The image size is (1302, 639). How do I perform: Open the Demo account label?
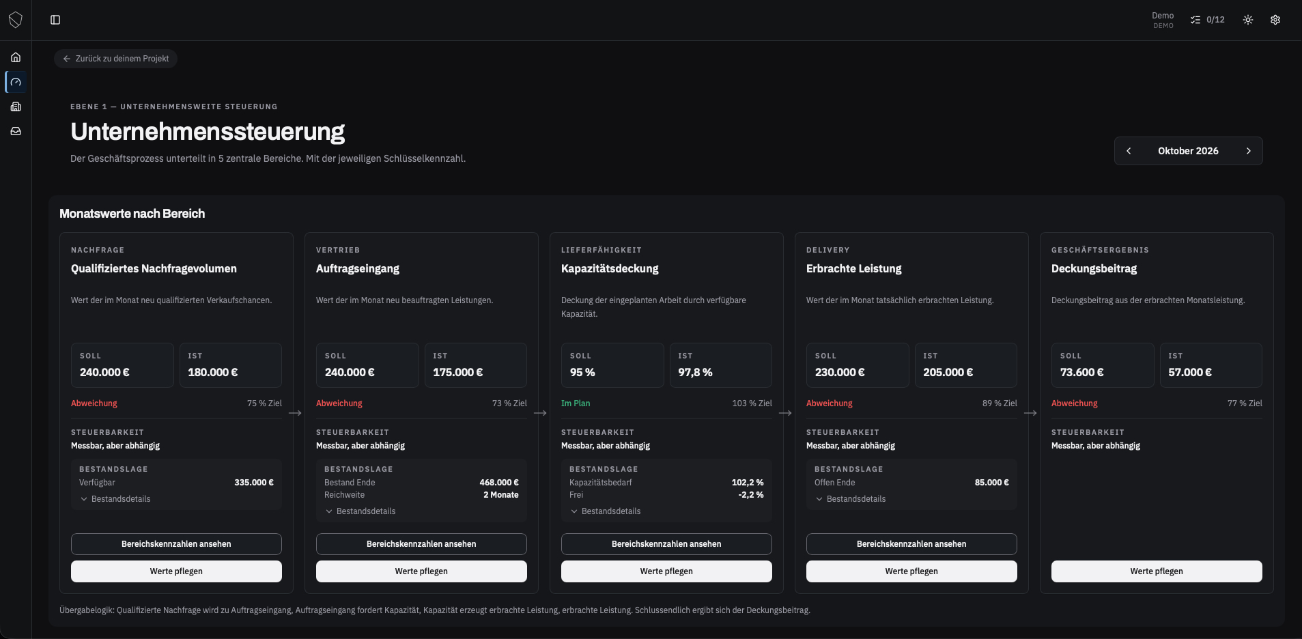1163,20
